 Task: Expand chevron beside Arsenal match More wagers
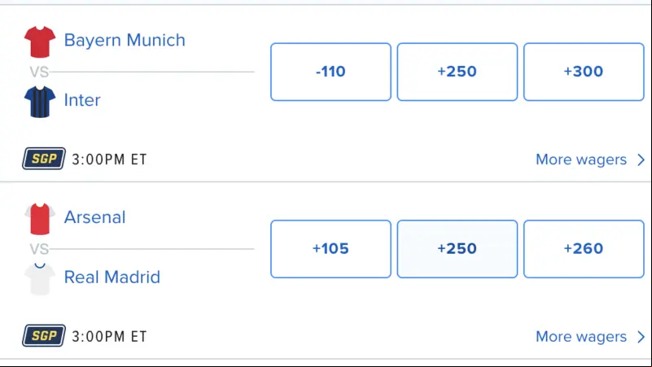click(641, 337)
